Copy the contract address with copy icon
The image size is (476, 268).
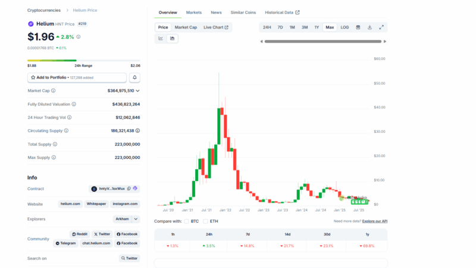(x=129, y=189)
